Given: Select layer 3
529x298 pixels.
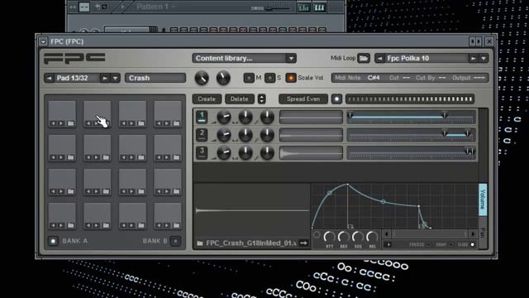Looking at the screenshot, I should point(202,152).
